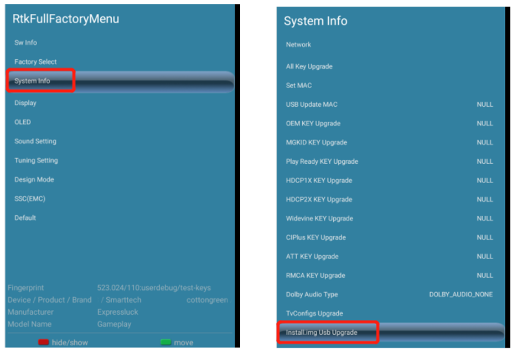Select Factory Select in factory menu
This screenshot has width=512, height=353.
click(35, 62)
